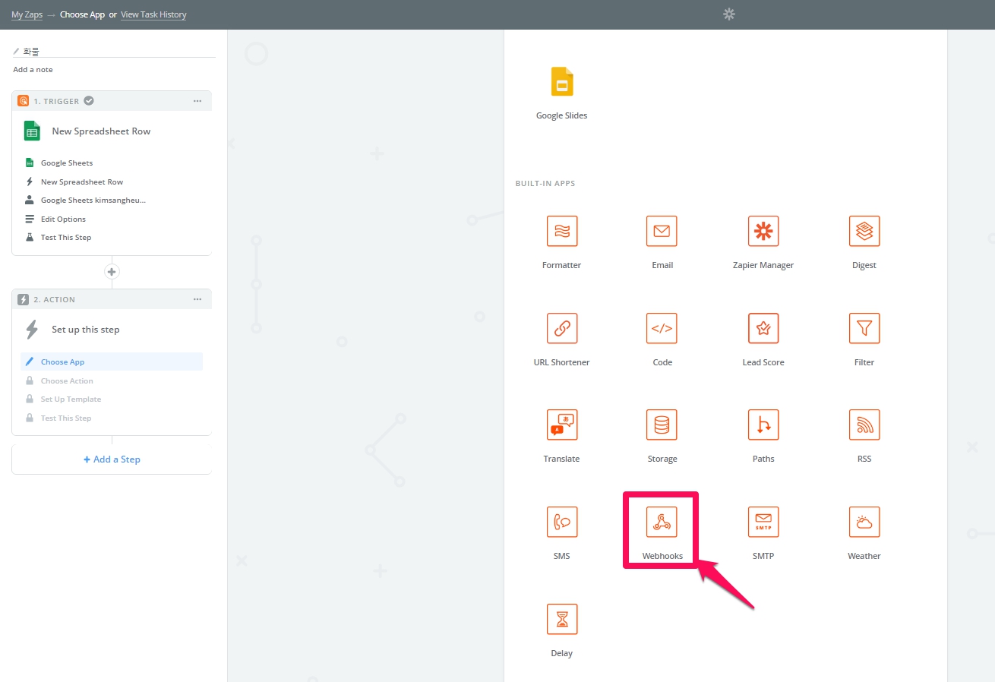995x682 pixels.
Task: Open the View Task History link
Action: click(153, 14)
